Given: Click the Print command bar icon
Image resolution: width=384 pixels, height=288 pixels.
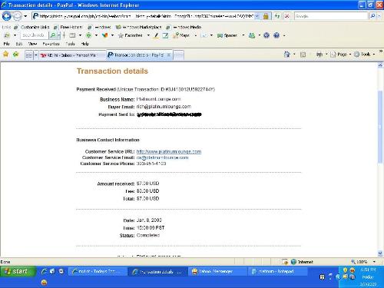Looking at the screenshot, I should point(319,55).
